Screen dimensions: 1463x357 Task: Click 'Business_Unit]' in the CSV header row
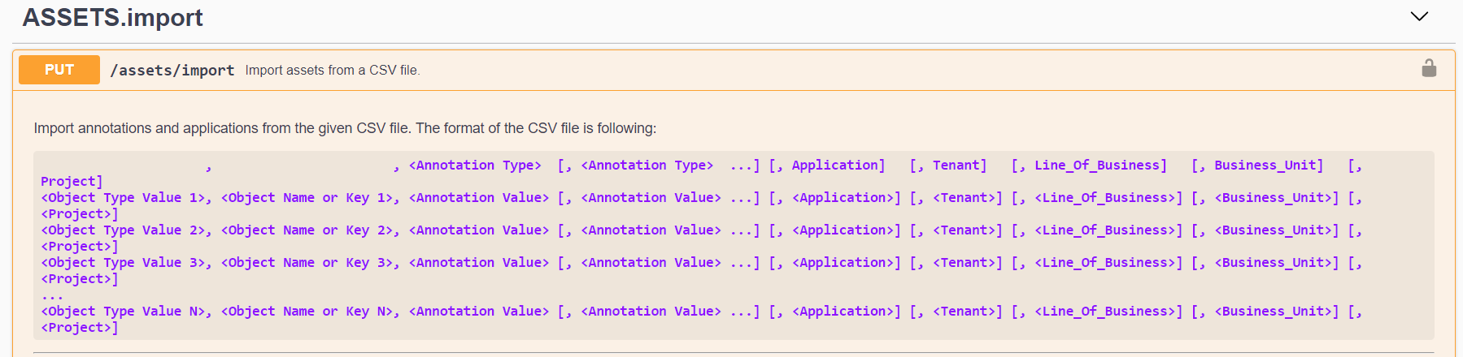[x=1268, y=166]
